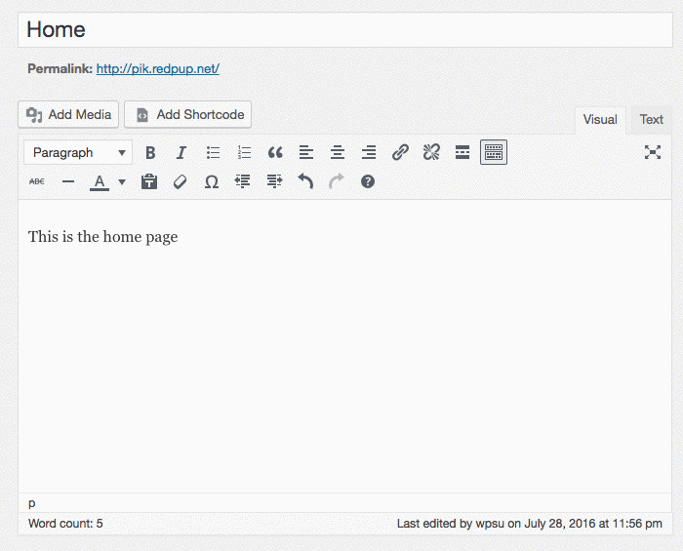
Task: Expand the text color picker arrow
Action: tap(122, 182)
